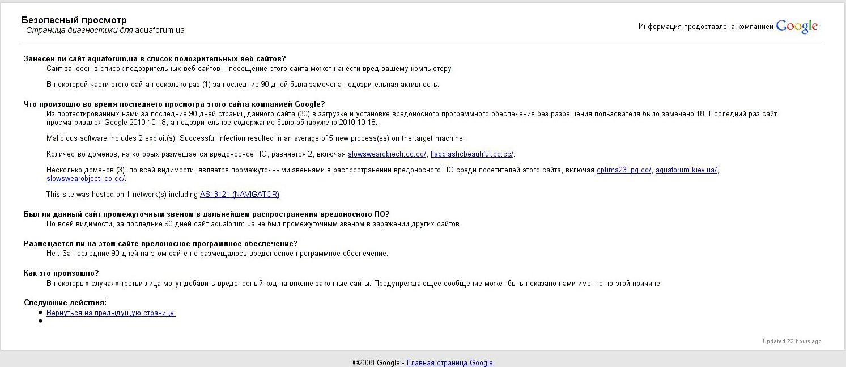Viewport: 846px width, 367px height.
Task: Open slowswearobjecti.co.cc link below optima23 line
Action: coord(86,179)
